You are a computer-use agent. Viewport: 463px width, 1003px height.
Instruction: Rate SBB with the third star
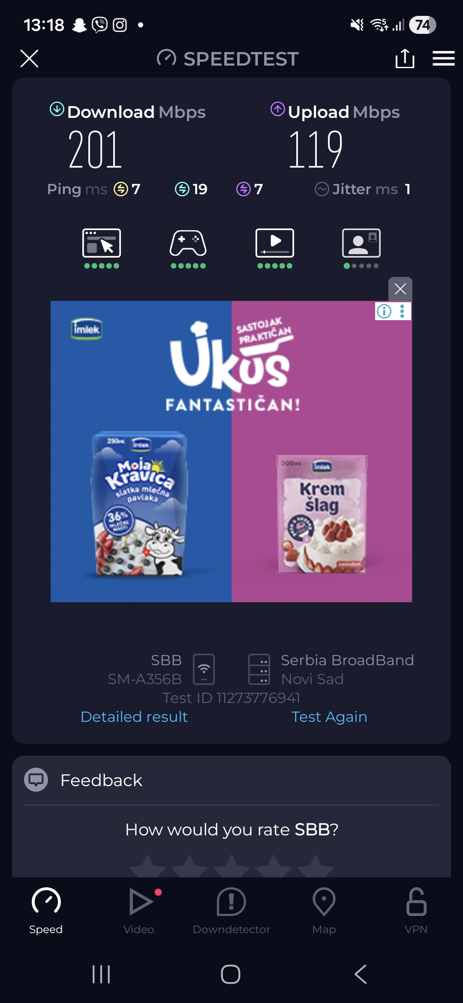click(231, 866)
